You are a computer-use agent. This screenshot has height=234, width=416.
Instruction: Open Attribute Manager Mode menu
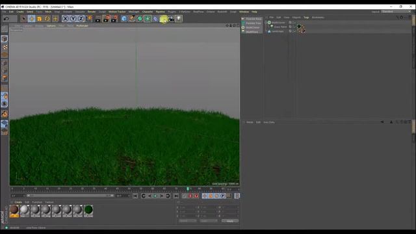point(250,122)
